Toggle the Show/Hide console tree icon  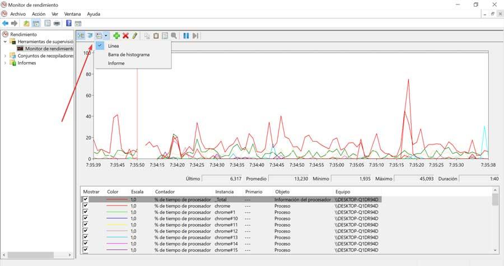(x=36, y=24)
